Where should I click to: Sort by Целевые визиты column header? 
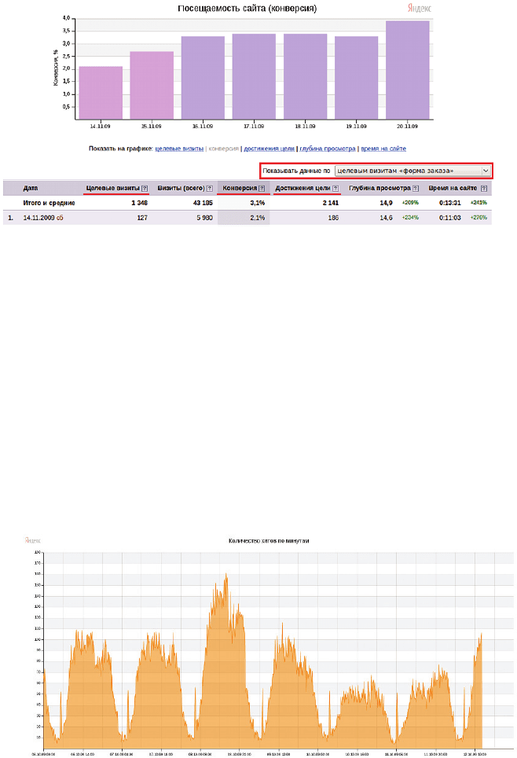pyautogui.click(x=112, y=189)
